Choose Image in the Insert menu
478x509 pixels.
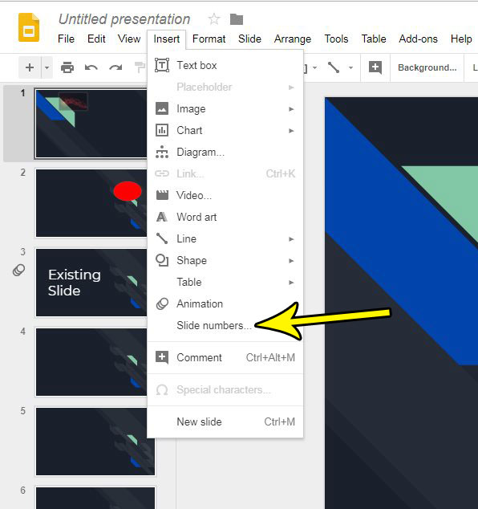pyautogui.click(x=225, y=108)
